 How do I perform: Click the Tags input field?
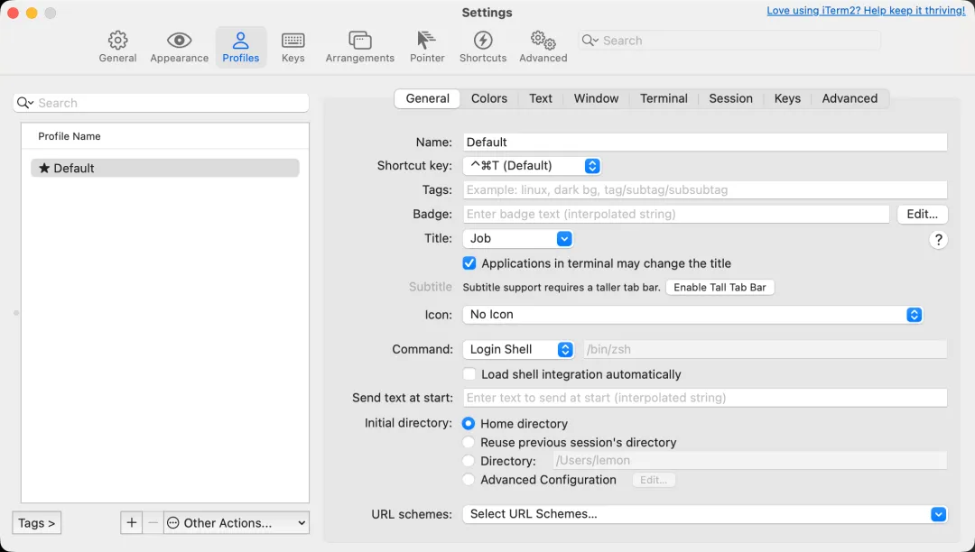click(x=705, y=190)
